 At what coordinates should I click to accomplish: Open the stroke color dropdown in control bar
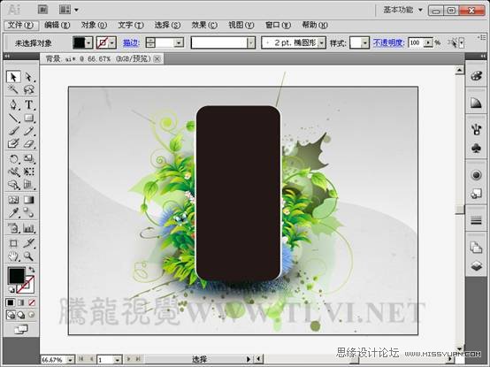click(112, 42)
